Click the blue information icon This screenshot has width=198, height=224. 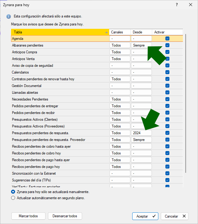pos(8,16)
